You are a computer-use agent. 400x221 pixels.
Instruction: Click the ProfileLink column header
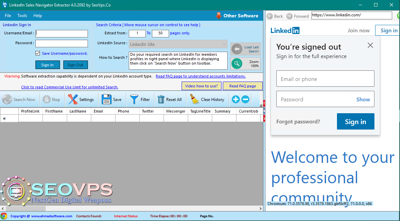click(31, 111)
